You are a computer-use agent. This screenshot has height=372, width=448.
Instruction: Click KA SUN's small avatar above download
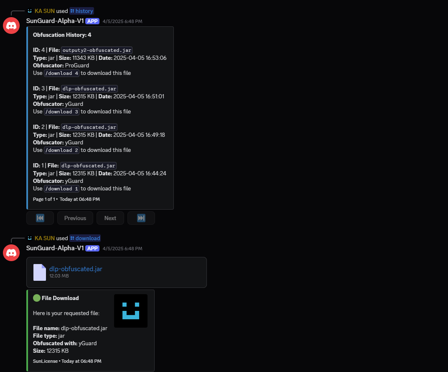(x=29, y=238)
